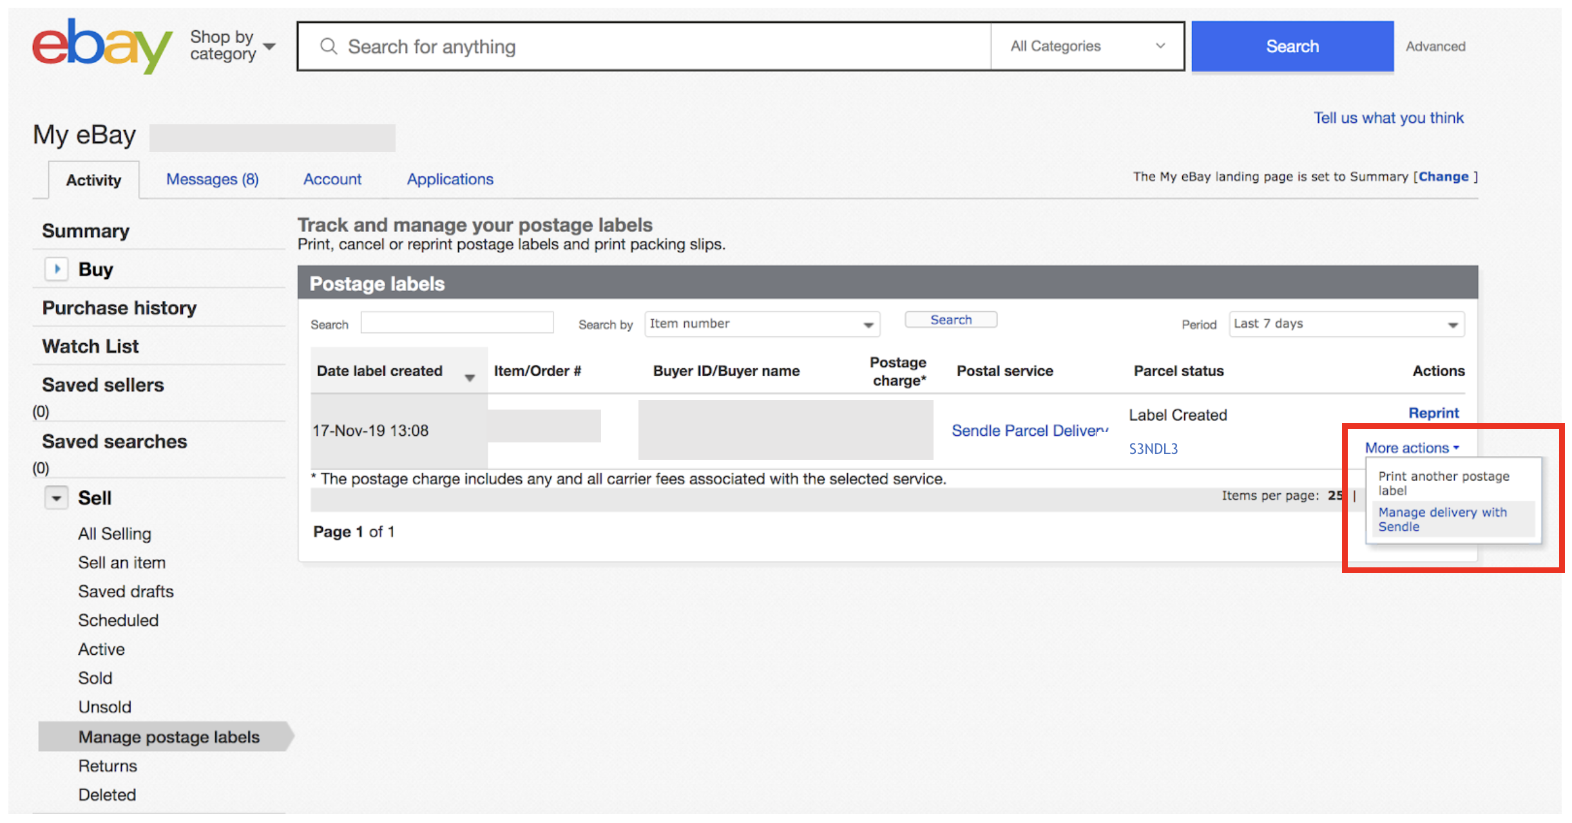Switch to the Applications tab
The image size is (1572, 823).
pyautogui.click(x=450, y=179)
